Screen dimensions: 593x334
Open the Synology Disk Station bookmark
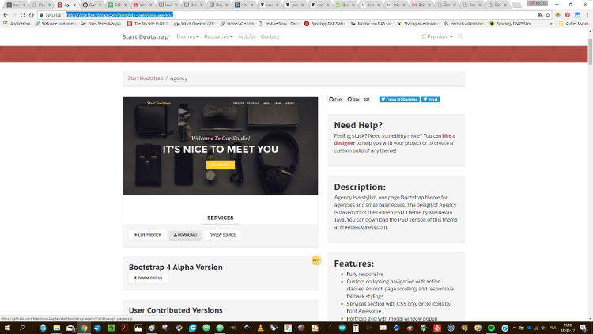(x=325, y=24)
